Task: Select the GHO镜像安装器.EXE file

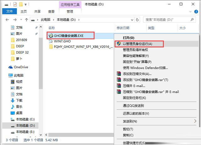Action: click(x=69, y=36)
